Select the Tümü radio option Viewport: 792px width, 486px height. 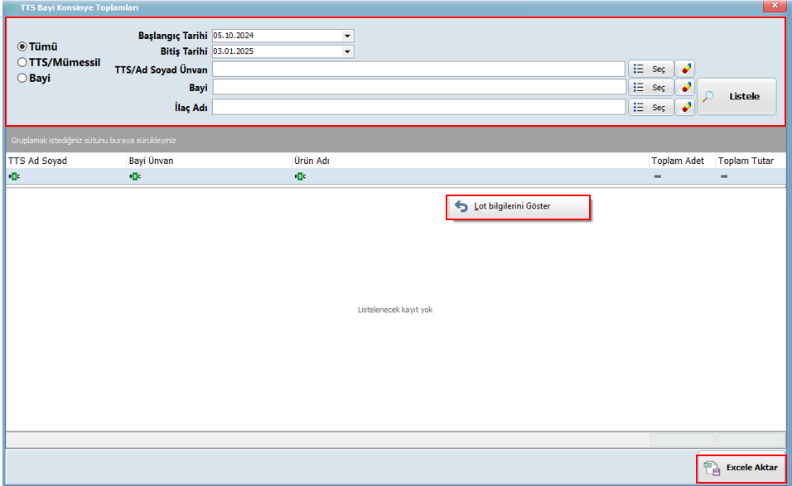[22, 46]
